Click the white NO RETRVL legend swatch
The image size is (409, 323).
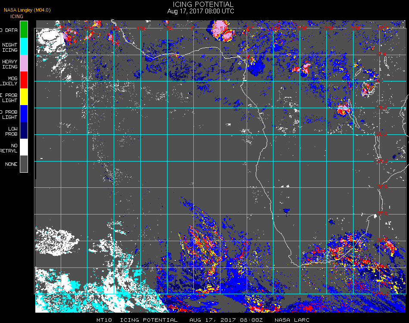pos(24,147)
